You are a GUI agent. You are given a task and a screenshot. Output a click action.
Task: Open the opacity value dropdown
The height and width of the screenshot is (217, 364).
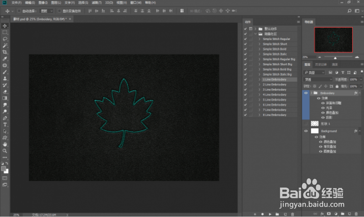361,80
